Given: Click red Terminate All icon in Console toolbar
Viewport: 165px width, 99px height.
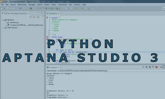Looking at the screenshot, I should click(156, 67).
